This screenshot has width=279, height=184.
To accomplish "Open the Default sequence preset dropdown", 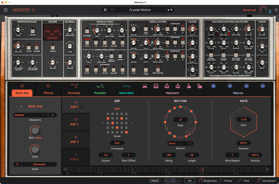I will coord(27,115).
